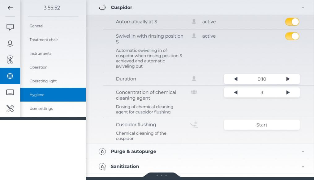Screen dimensions: 314x180
Task: Expand the Purge & autopurge section
Action: 303,151
